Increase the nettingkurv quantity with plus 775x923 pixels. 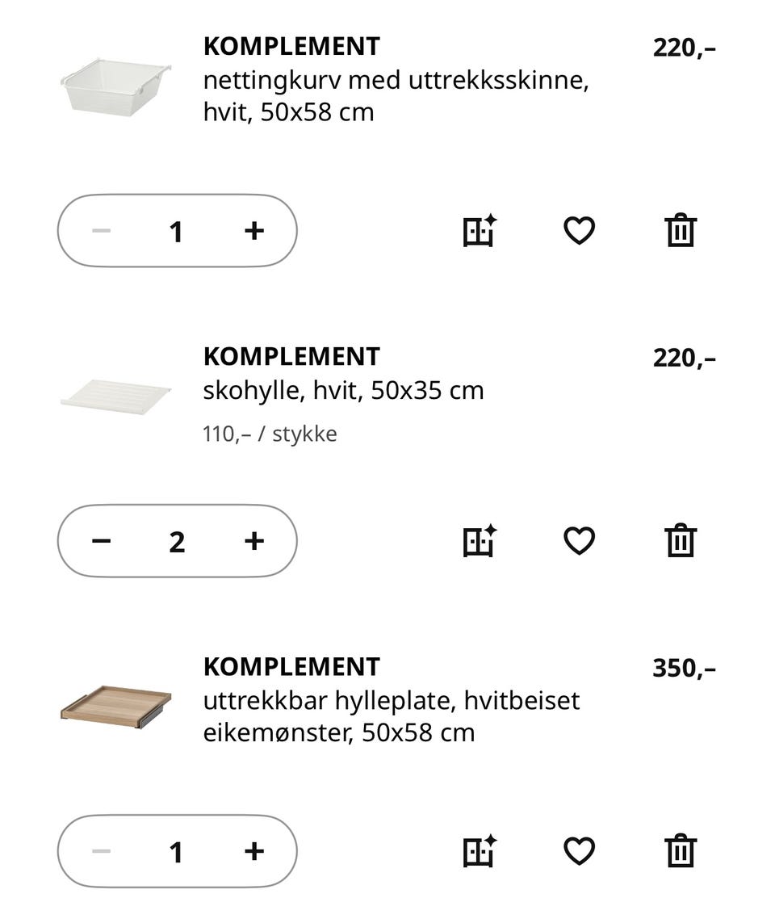click(254, 230)
